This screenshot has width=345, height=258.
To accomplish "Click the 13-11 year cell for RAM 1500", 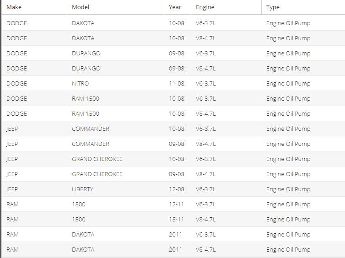I will 176,219.
